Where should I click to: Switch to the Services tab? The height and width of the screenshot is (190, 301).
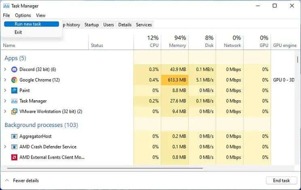pyautogui.click(x=144, y=25)
